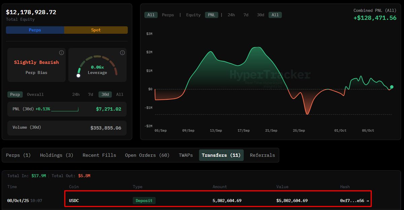This screenshot has height=210, width=404.
Task: Click the leverage gauge showing 0.06x
Action: (x=97, y=66)
